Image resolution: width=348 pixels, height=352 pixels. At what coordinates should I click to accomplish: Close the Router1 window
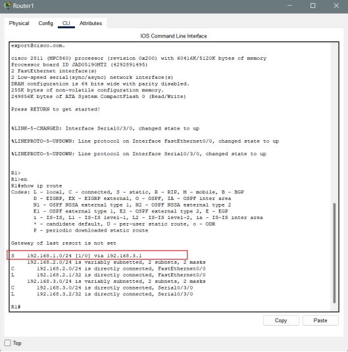pyautogui.click(x=336, y=6)
